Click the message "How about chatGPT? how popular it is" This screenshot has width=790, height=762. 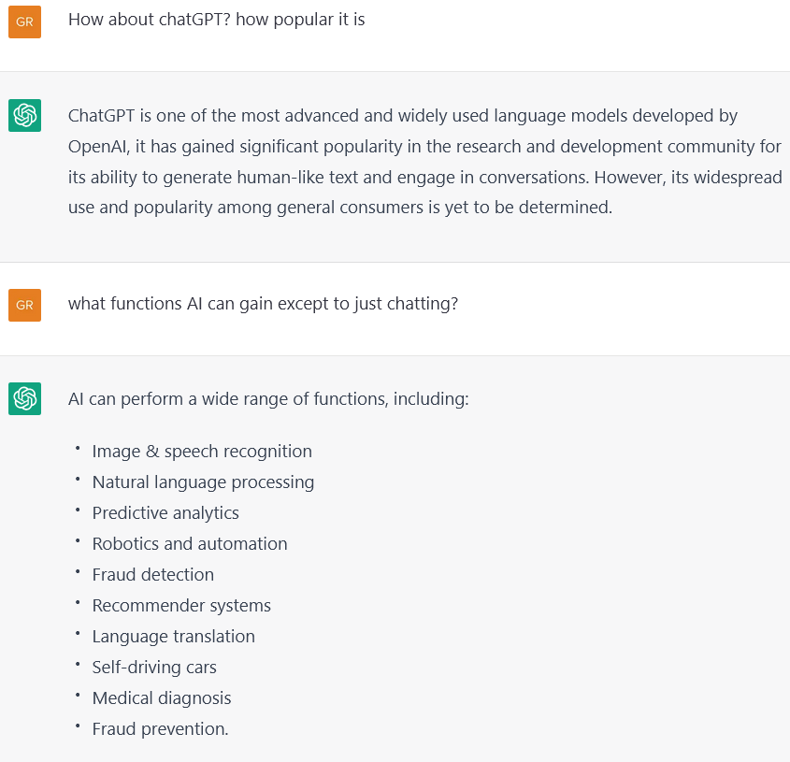(216, 19)
